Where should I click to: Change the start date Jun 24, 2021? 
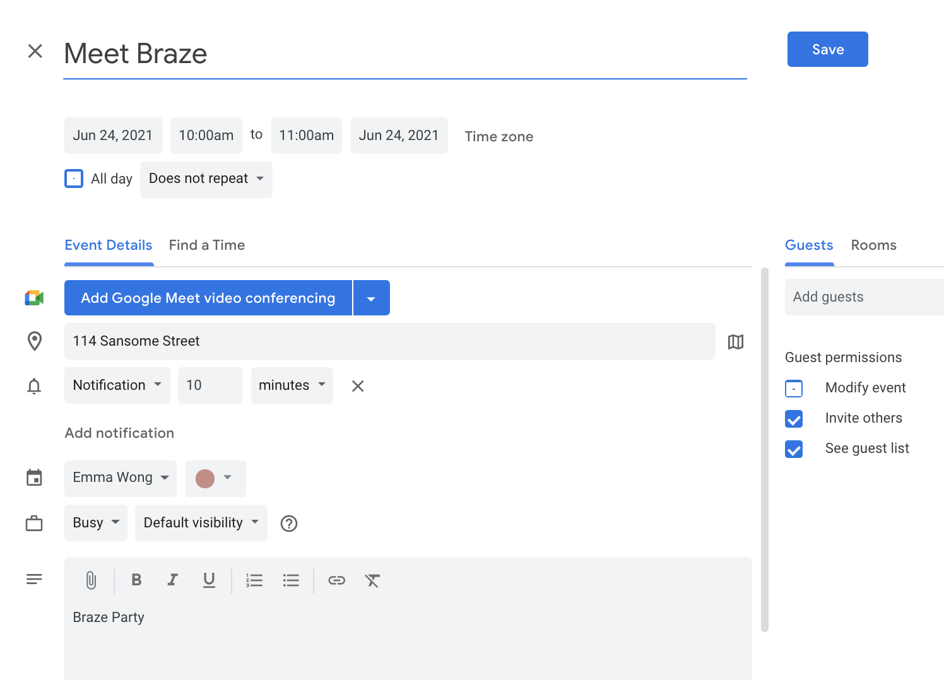(x=114, y=136)
